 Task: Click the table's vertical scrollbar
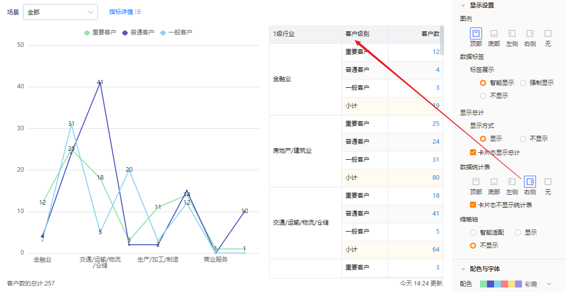[441, 40]
